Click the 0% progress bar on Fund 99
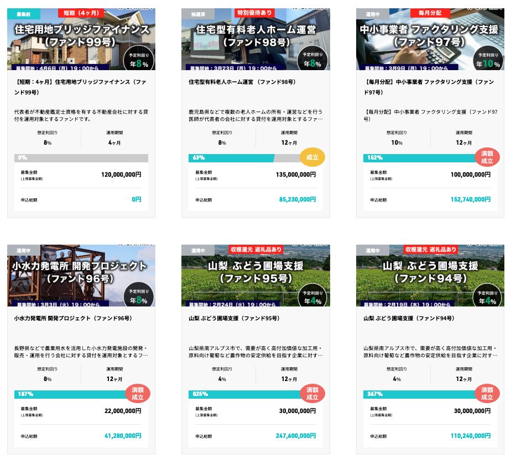Viewport: 516px width, 460px height. tap(81, 158)
